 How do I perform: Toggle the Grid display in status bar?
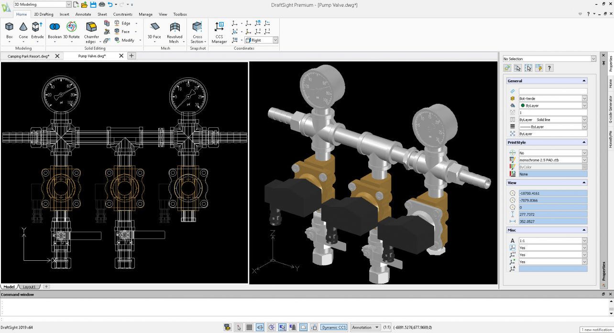tap(249, 327)
